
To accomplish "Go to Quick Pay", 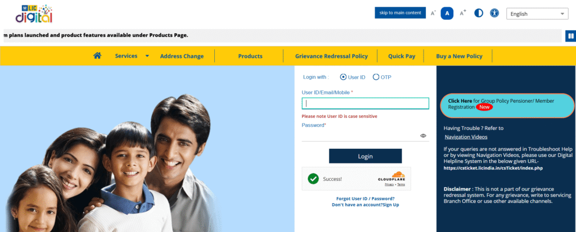I will (402, 56).
